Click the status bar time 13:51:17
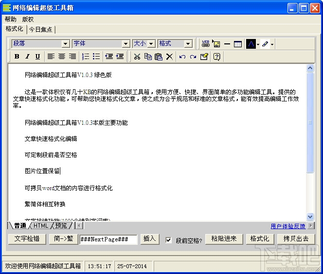 pos(100,266)
